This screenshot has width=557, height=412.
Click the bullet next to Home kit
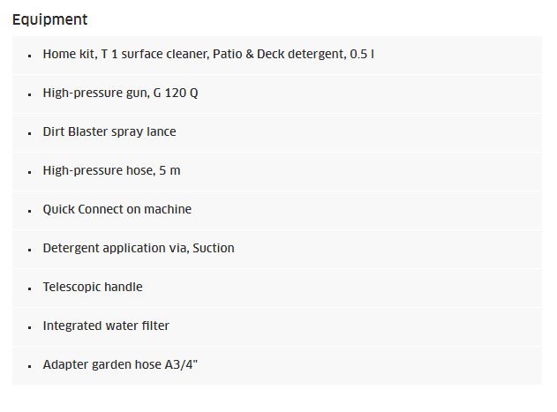click(x=29, y=56)
